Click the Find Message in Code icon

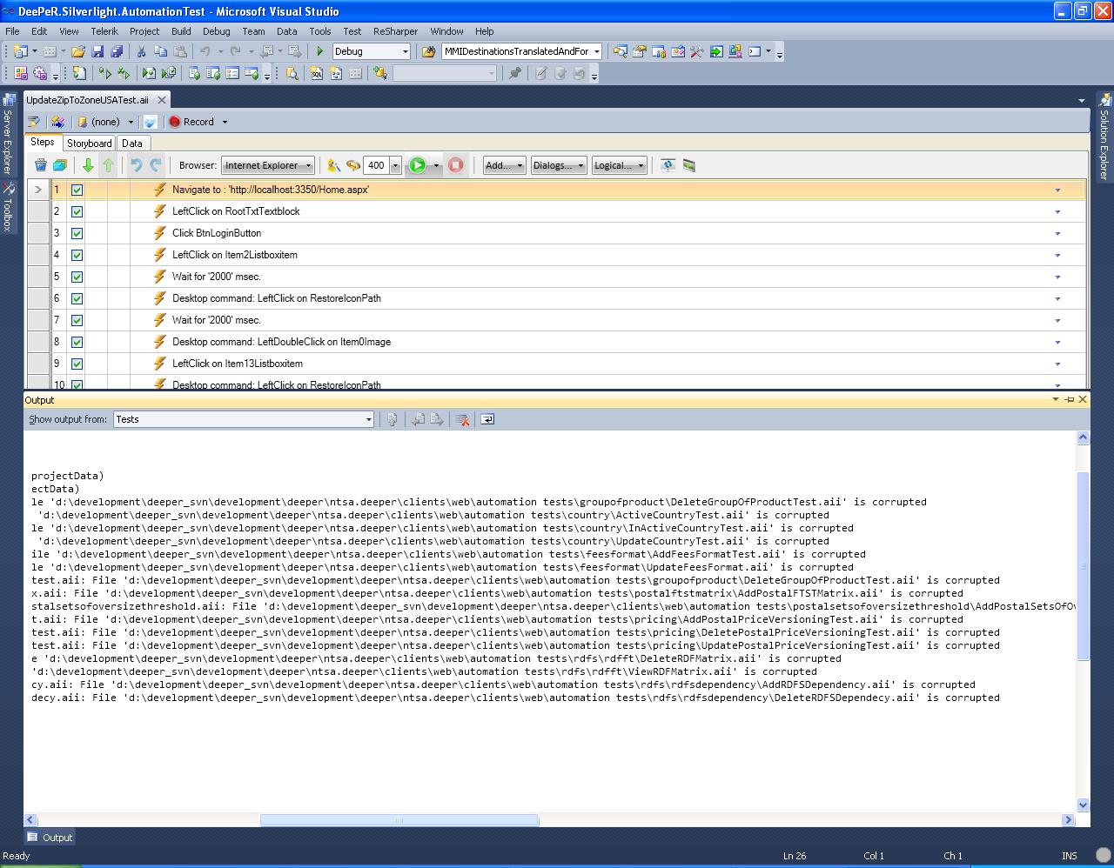click(x=392, y=419)
